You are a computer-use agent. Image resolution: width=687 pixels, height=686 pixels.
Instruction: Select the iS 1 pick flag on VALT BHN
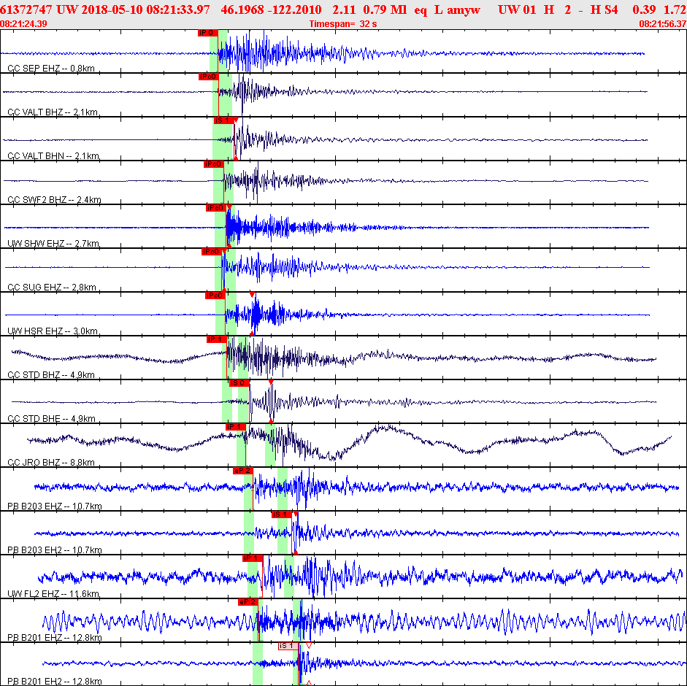(x=223, y=120)
